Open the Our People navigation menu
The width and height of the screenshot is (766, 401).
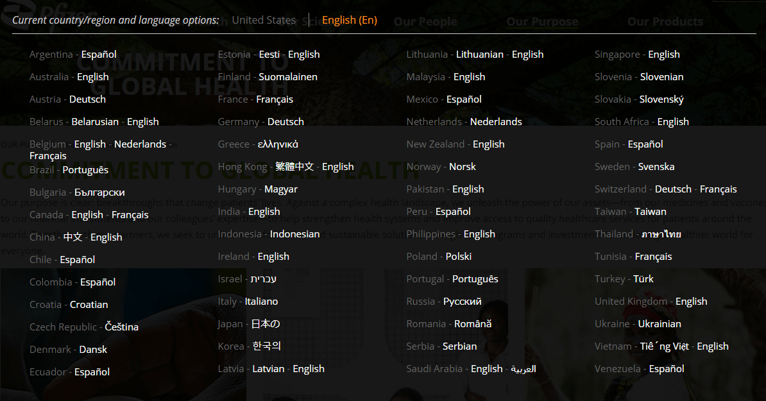point(425,22)
